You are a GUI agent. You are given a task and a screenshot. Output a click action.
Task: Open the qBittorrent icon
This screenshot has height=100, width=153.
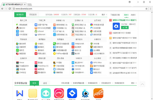[36, 35]
